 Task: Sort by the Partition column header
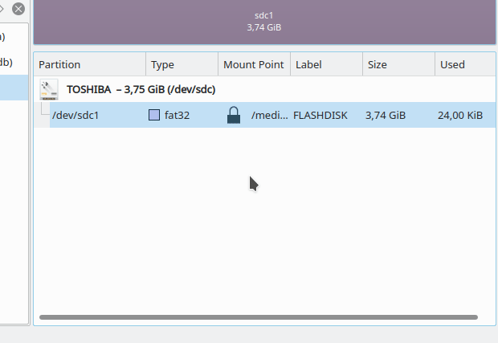click(x=88, y=64)
